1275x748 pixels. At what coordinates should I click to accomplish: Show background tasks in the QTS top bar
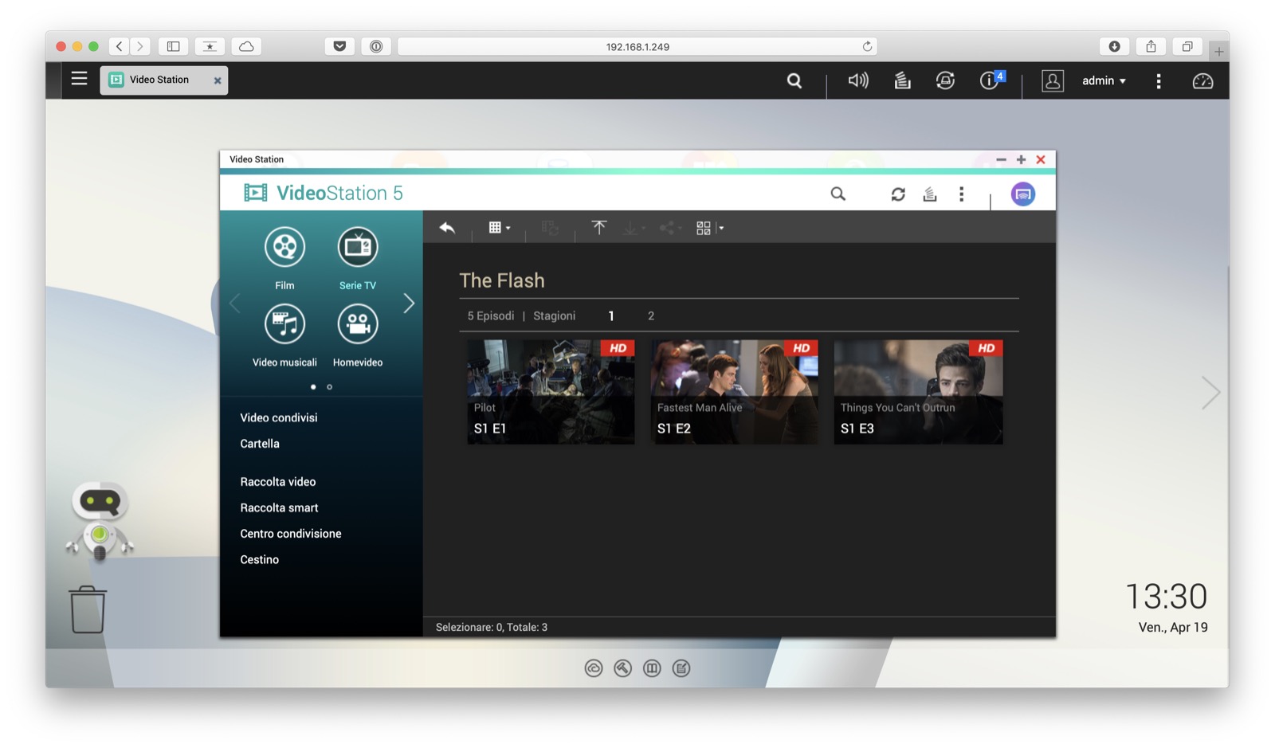pos(902,80)
